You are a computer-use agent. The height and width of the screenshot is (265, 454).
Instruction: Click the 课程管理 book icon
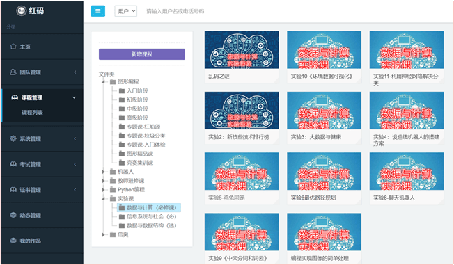pyautogui.click(x=15, y=97)
